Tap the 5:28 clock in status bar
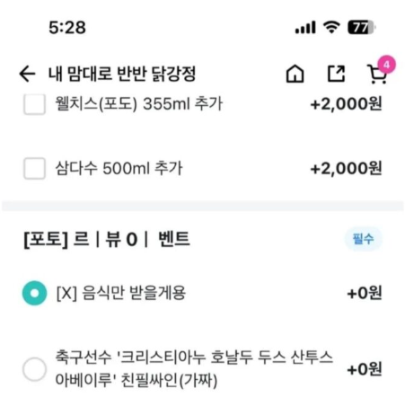 click(67, 28)
